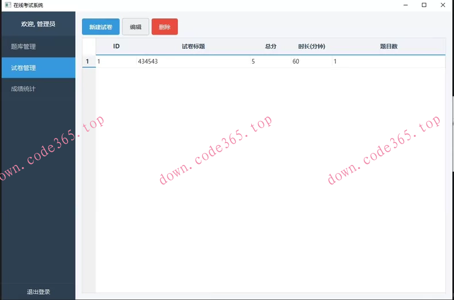Select row header number 1
This screenshot has width=454, height=300.
tap(89, 61)
